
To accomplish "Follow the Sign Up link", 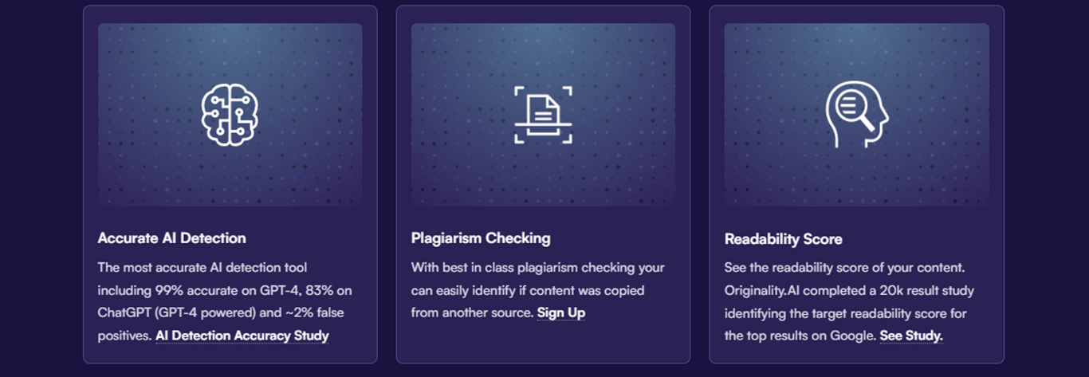I will [561, 312].
